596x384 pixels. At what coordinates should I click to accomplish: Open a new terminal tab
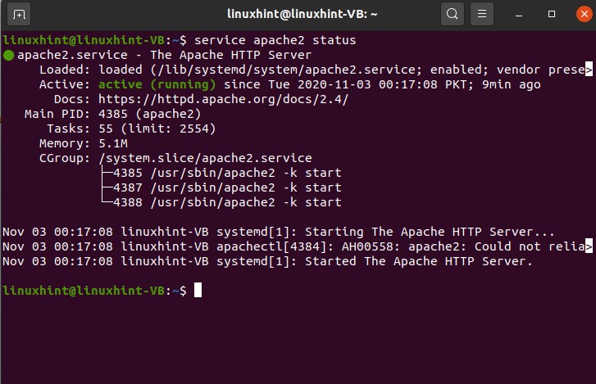[20, 14]
